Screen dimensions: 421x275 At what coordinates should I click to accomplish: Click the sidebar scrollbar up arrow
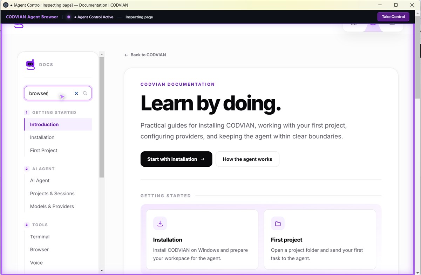coord(102,55)
